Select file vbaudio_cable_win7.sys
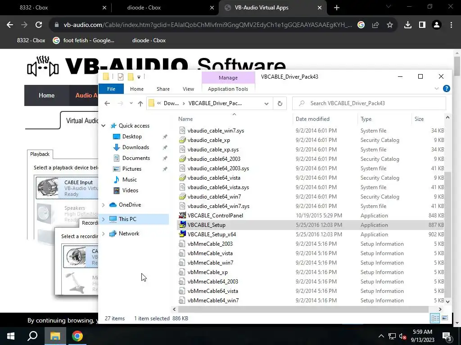461x345 pixels. point(216,131)
